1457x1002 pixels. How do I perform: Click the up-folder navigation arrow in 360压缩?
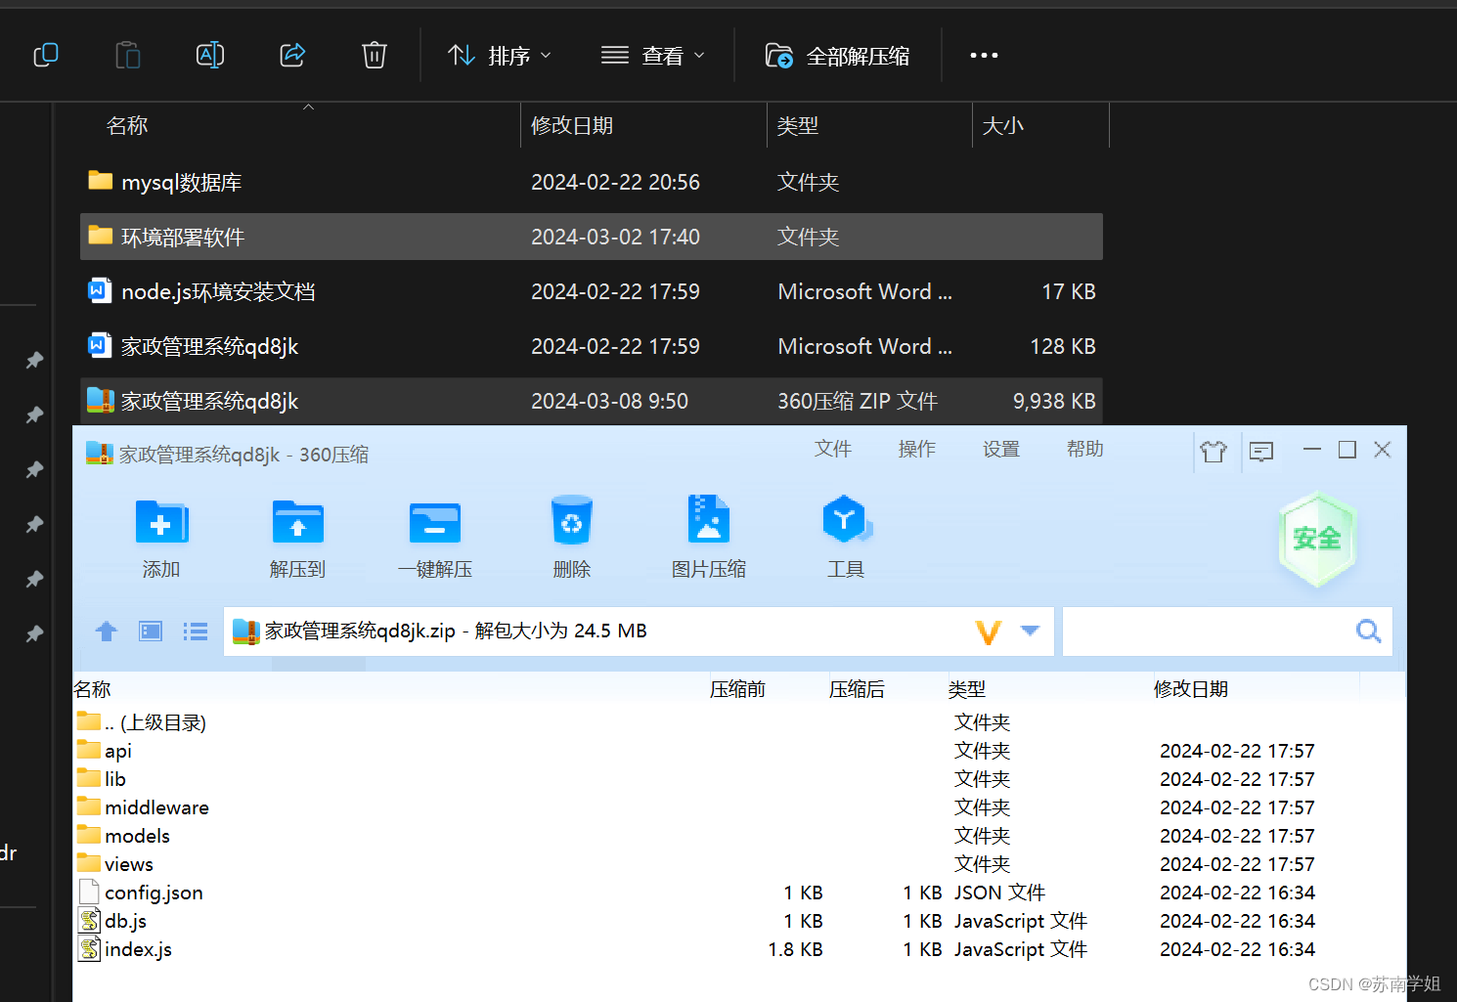point(106,631)
